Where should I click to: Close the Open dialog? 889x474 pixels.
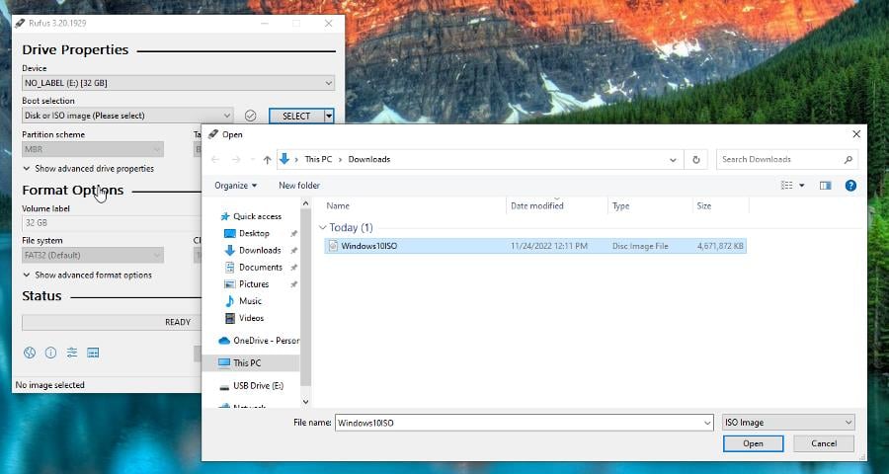tap(856, 134)
